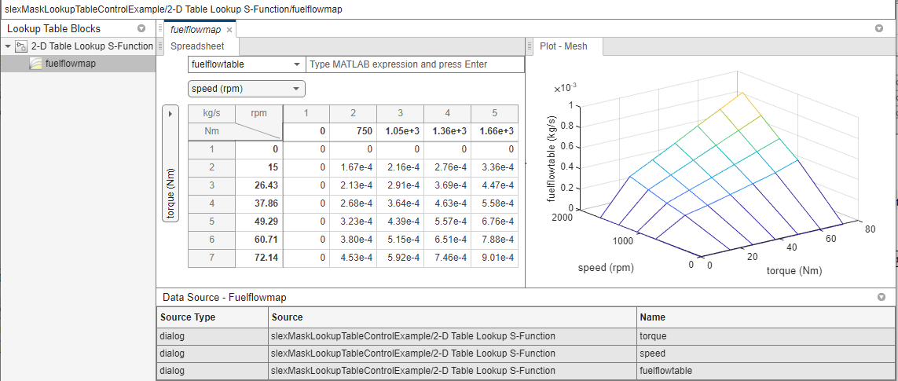Open document area options arrow at top right
Image resolution: width=898 pixels, height=381 pixels.
click(879, 28)
